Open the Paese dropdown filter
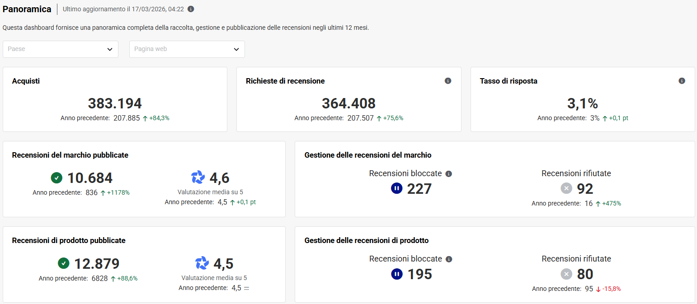The height and width of the screenshot is (304, 697). [x=61, y=49]
